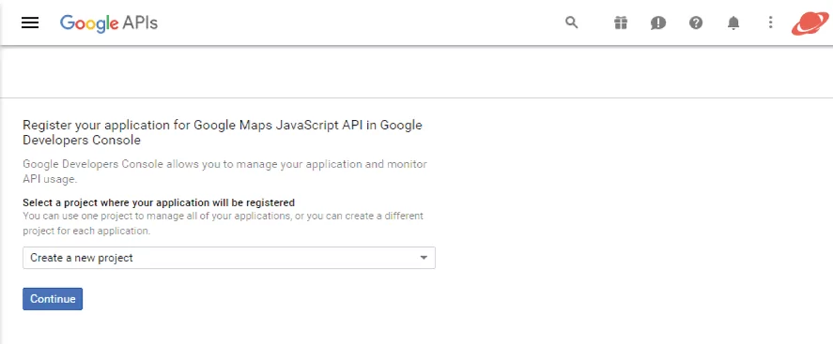Send feedback via the exclamation bubble icon
Viewport: 833px width, 344px height.
click(x=658, y=22)
